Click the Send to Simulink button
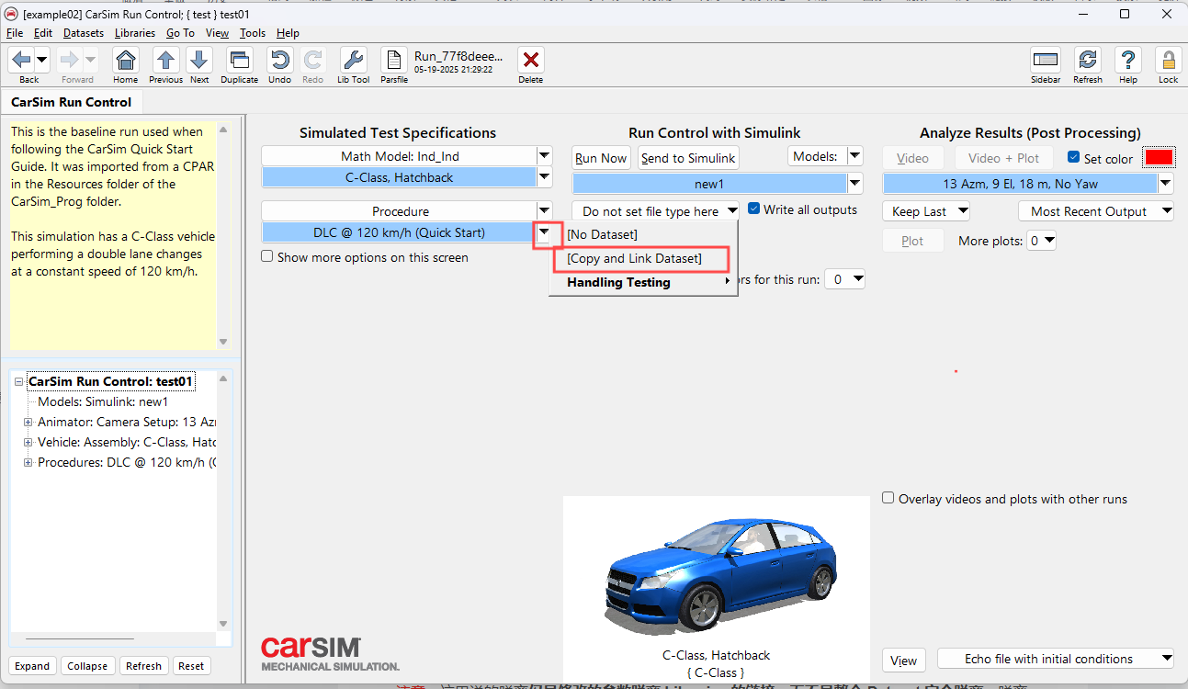The image size is (1188, 689). [688, 158]
